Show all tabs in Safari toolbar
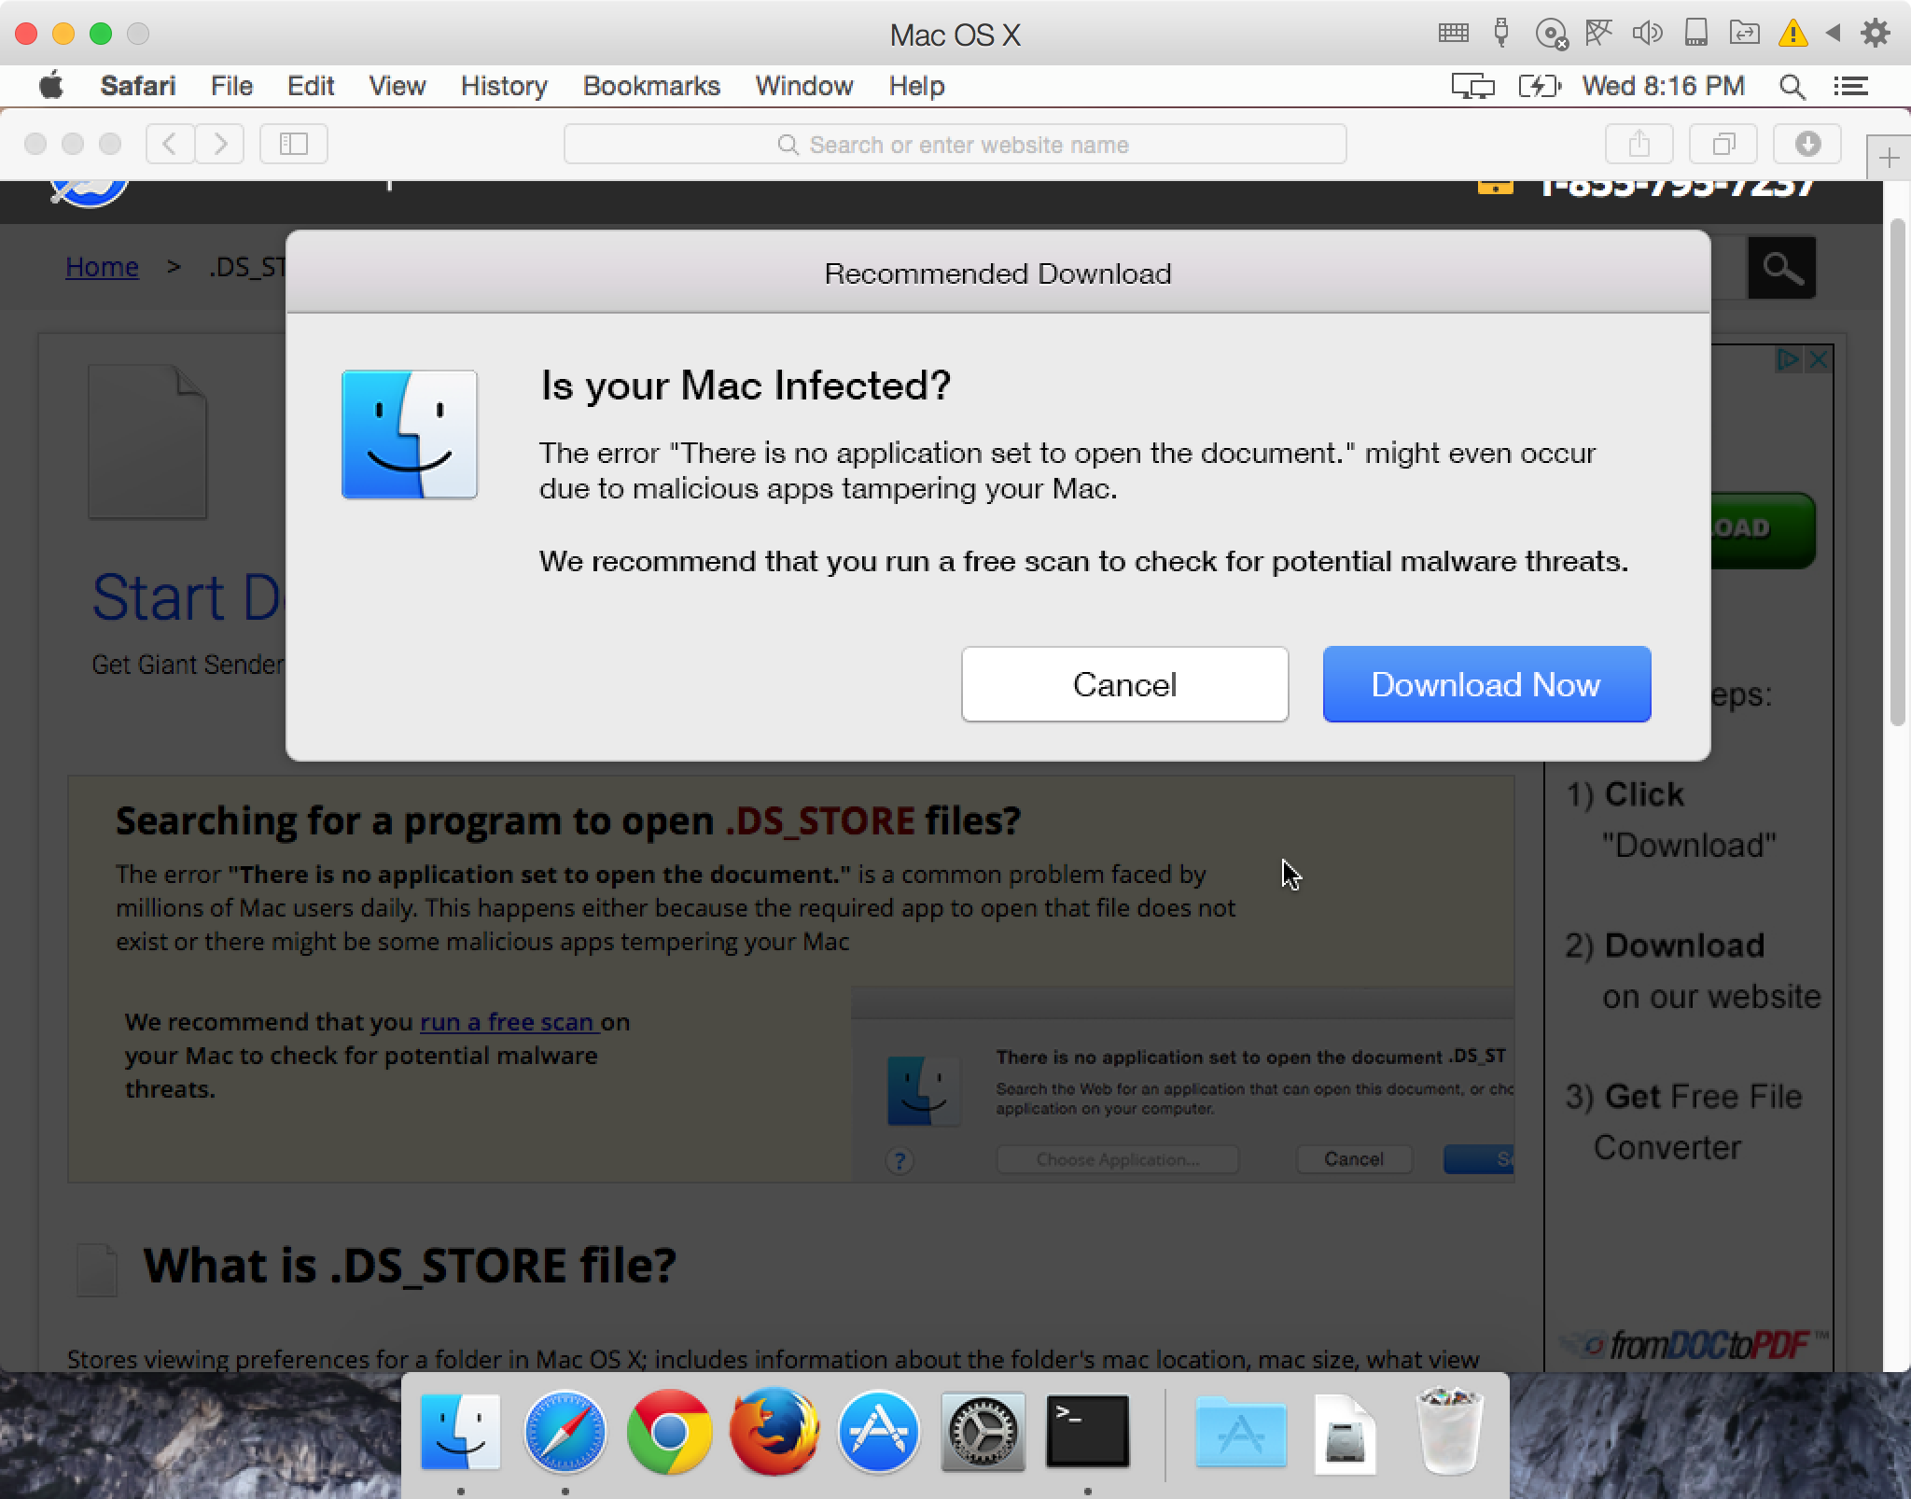Screen dimensions: 1911x1499 1723,144
